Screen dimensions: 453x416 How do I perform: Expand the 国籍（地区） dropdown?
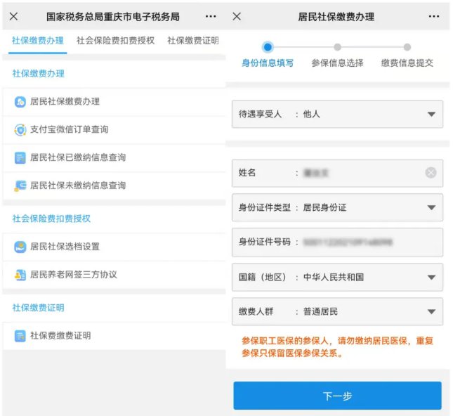431,277
